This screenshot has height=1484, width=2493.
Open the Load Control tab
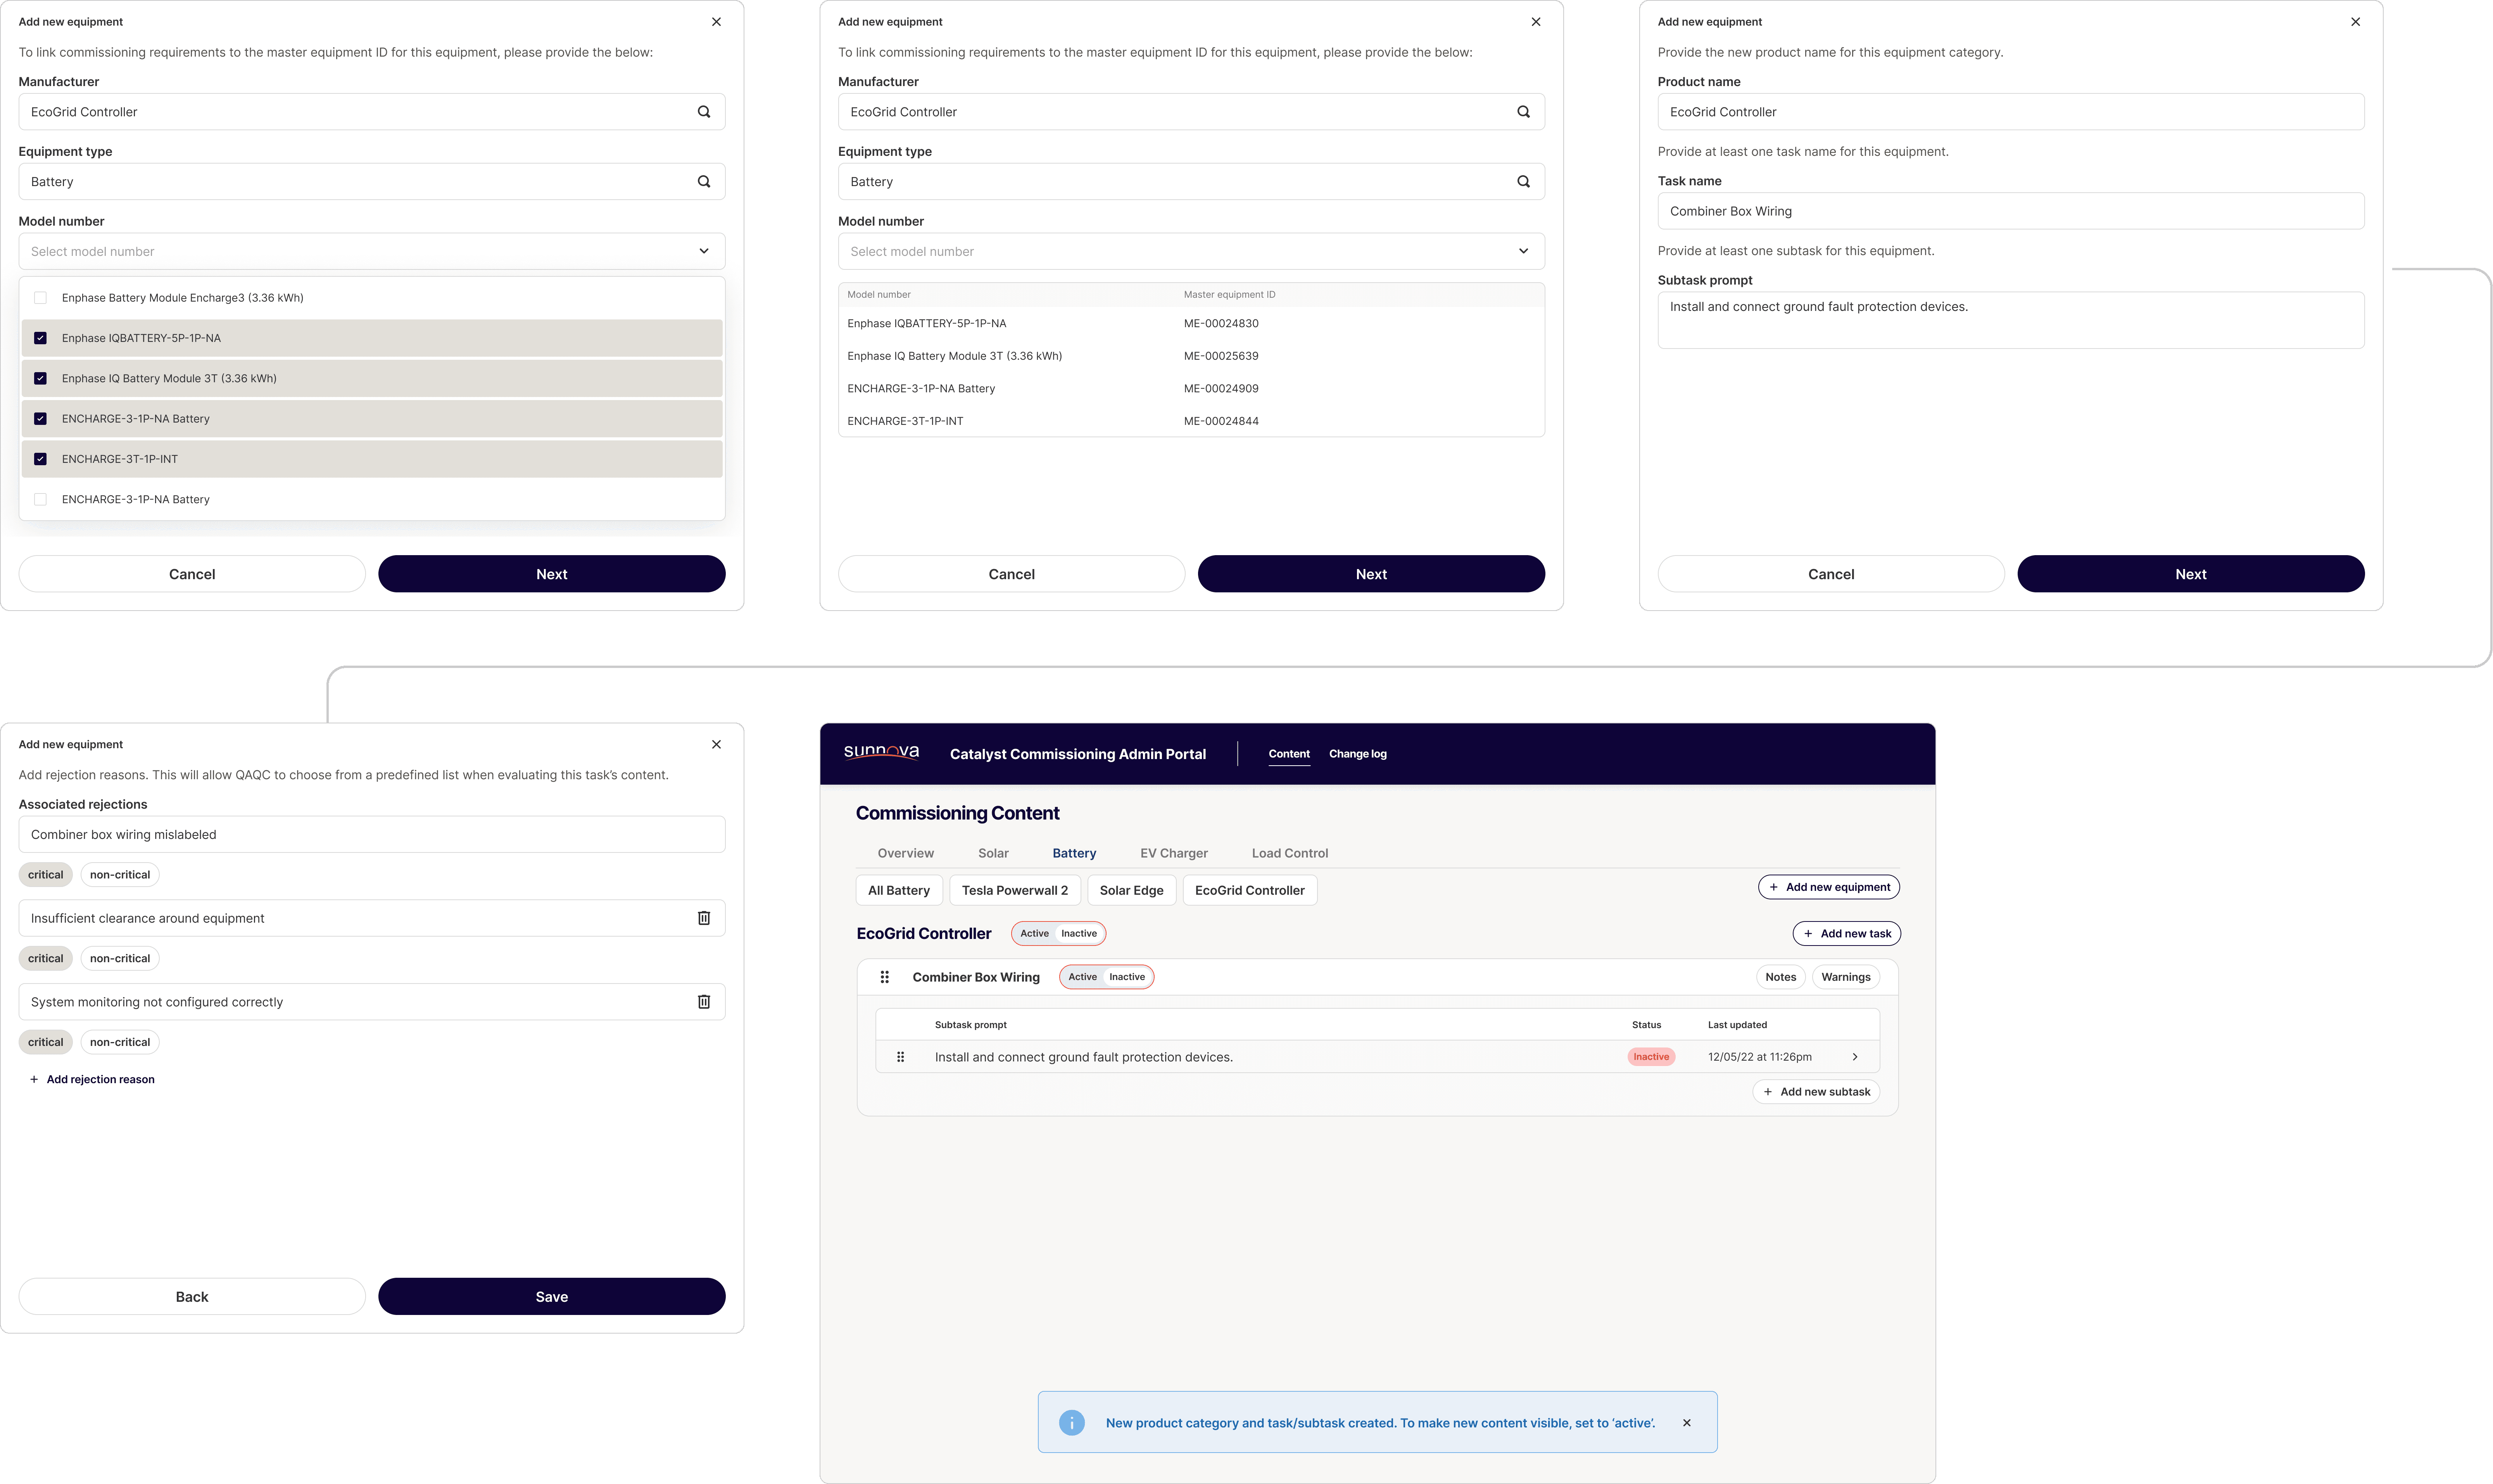(1290, 853)
